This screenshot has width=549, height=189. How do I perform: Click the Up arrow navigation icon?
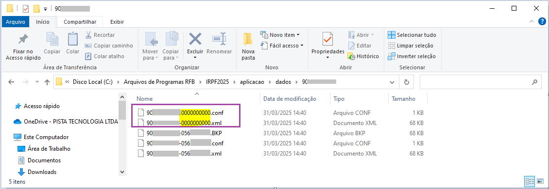[47, 82]
